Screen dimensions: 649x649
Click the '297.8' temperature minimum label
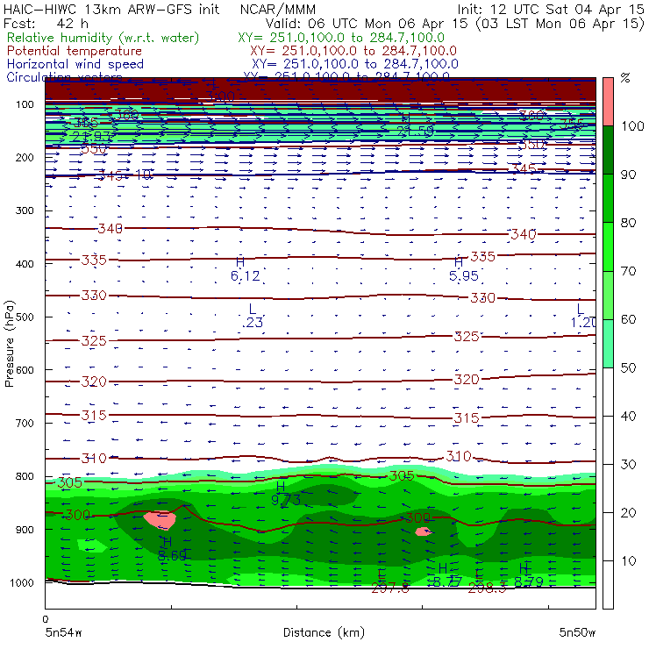(x=390, y=588)
